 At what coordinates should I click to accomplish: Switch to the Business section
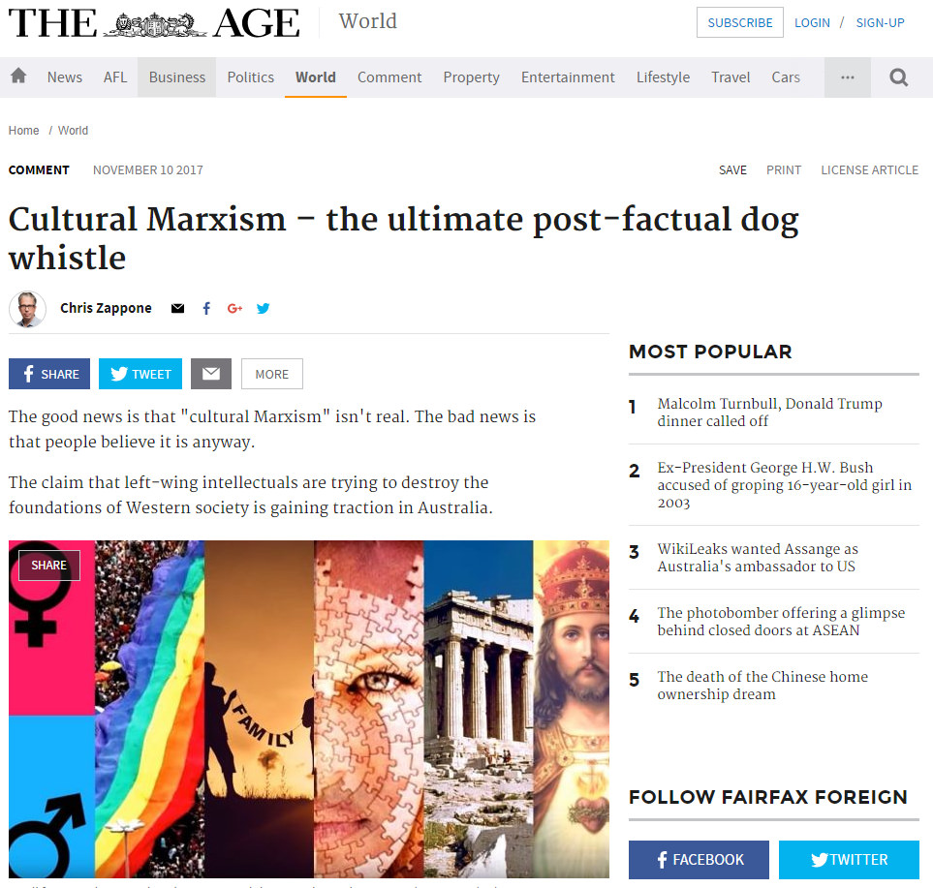[x=176, y=77]
